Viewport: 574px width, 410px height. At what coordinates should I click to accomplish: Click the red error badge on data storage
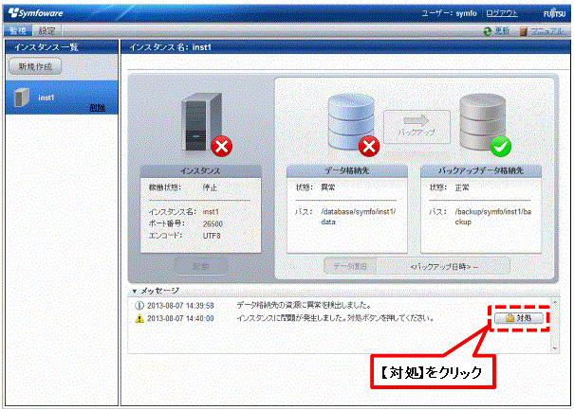click(x=369, y=146)
